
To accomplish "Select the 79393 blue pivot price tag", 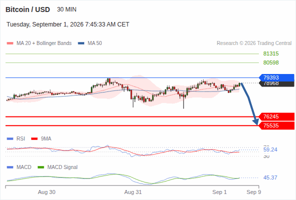I will pyautogui.click(x=276, y=77).
